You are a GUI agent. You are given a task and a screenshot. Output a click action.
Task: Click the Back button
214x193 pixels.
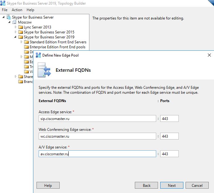click(x=147, y=185)
